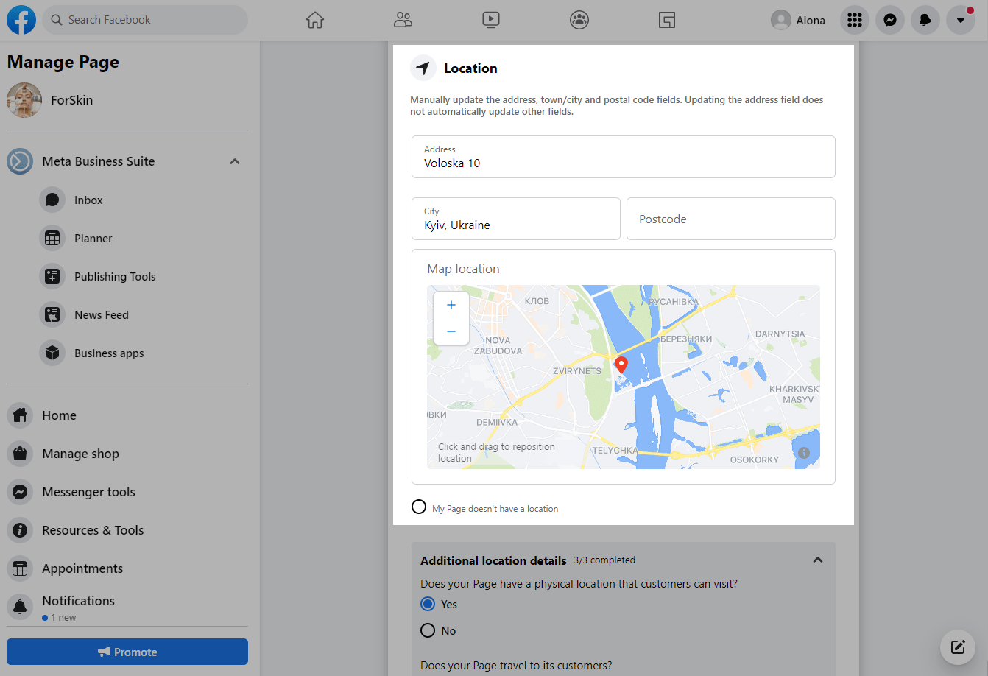
Task: Open the Messenger icon in top bar
Action: pyautogui.click(x=890, y=20)
